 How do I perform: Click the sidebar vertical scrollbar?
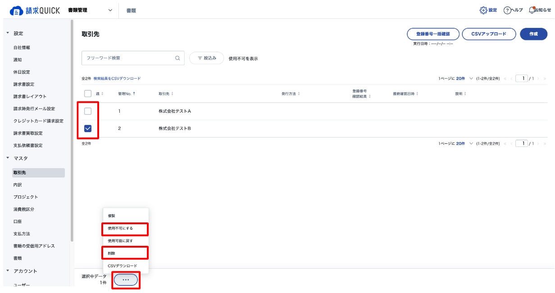click(72, 130)
